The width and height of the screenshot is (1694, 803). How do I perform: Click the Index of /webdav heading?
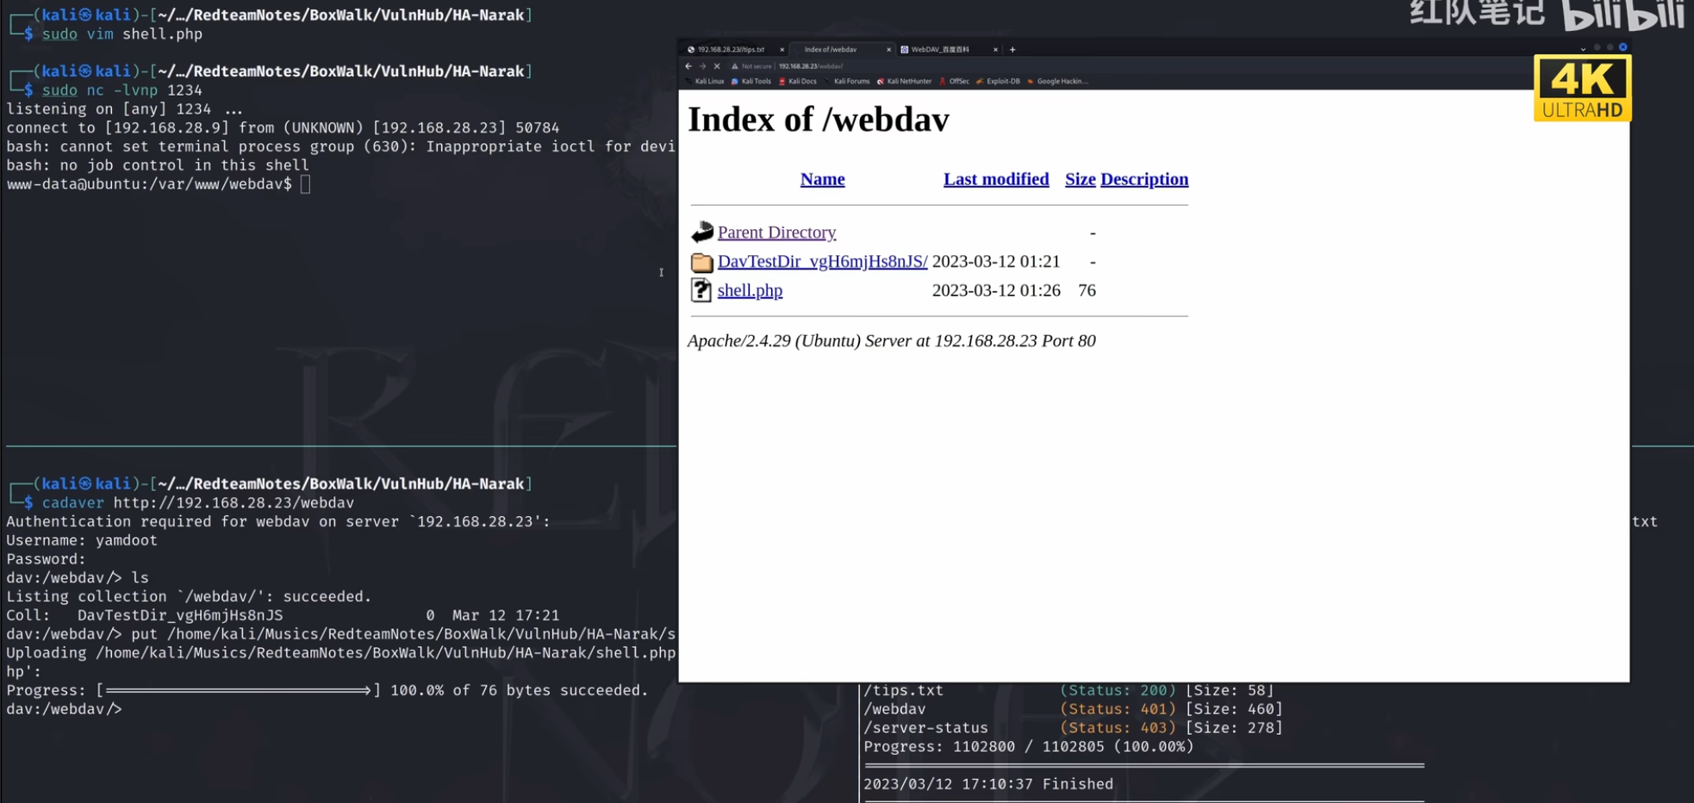coord(819,120)
